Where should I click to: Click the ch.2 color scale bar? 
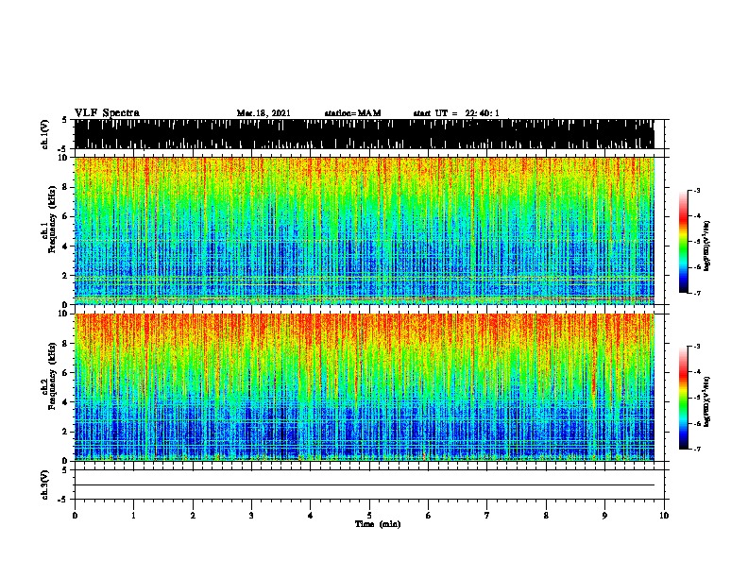point(684,398)
